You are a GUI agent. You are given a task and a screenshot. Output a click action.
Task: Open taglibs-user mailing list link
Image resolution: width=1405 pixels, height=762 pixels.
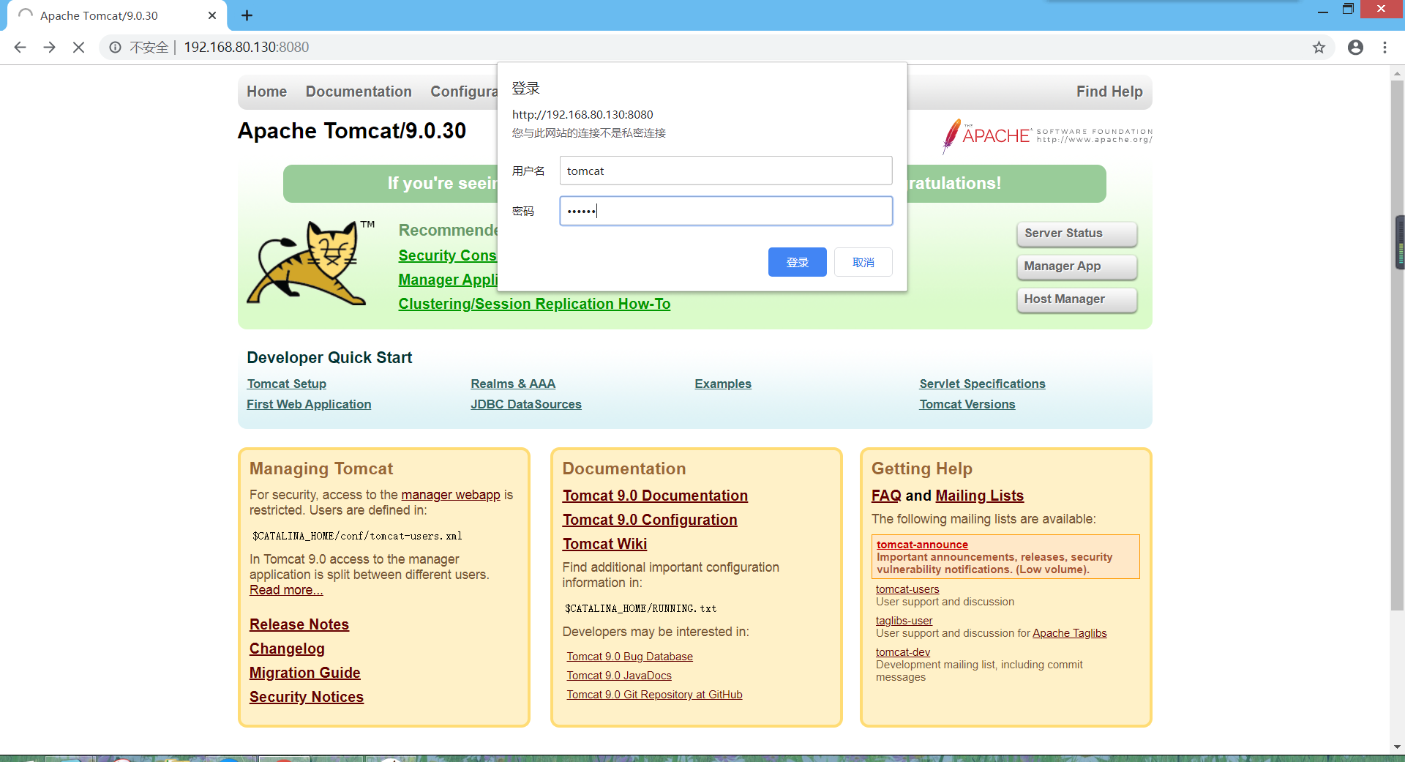[904, 621]
